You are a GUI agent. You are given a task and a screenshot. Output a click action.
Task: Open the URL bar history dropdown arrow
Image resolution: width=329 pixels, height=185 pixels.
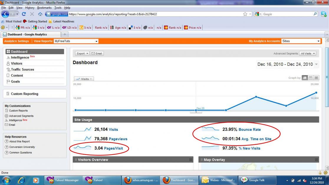coord(250,14)
